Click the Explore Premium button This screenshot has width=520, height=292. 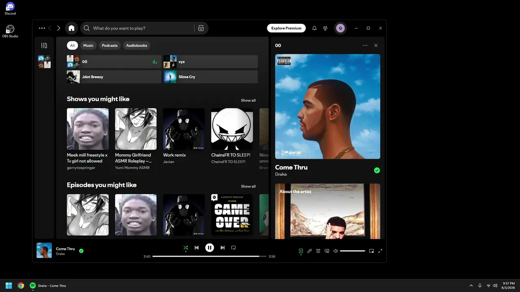pos(286,28)
